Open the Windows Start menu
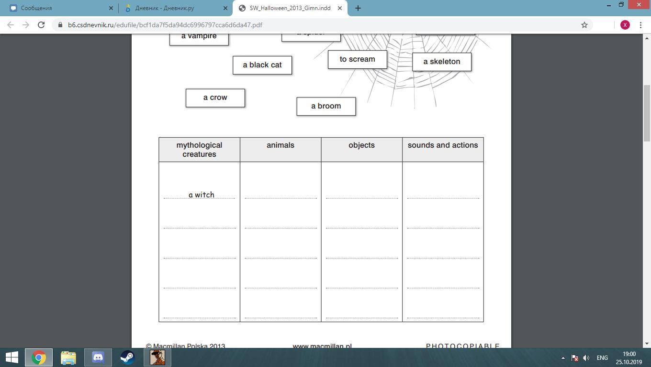Screen dimensions: 651x367 (11, 357)
